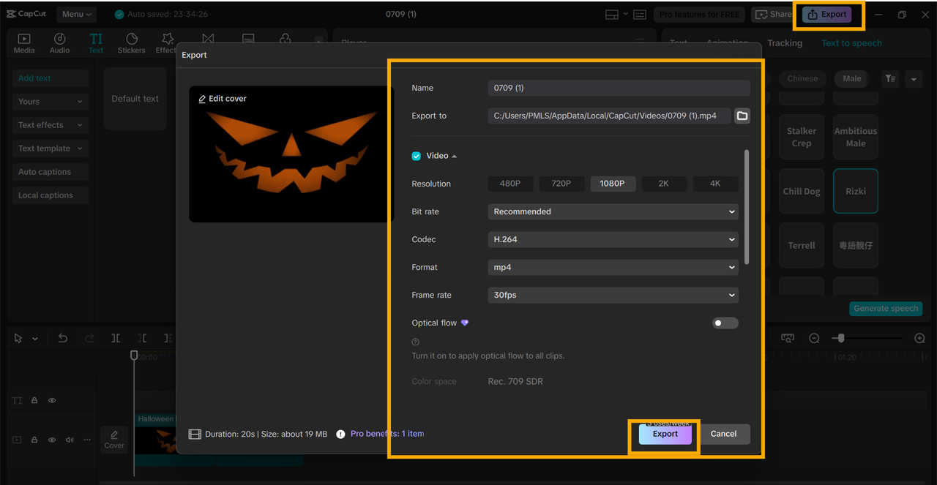Collapse the Video settings section arrow

pos(454,156)
